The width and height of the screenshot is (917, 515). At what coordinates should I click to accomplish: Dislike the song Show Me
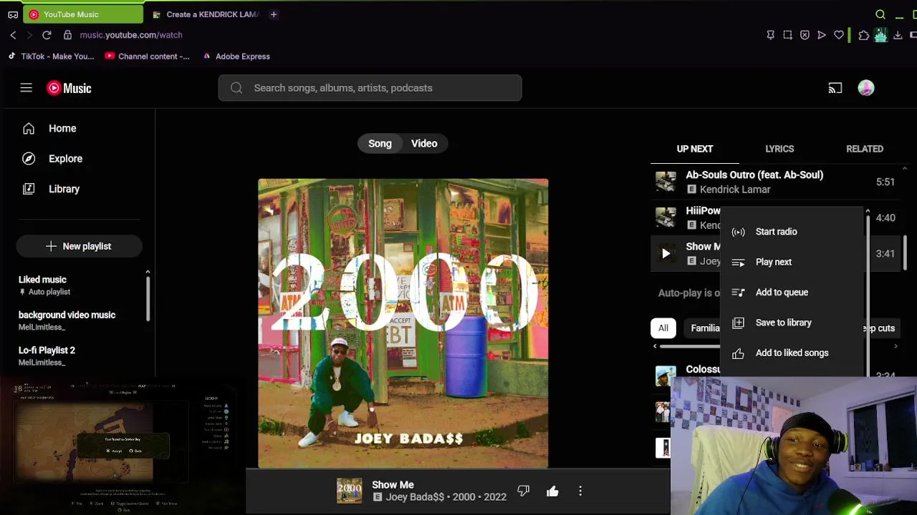523,491
